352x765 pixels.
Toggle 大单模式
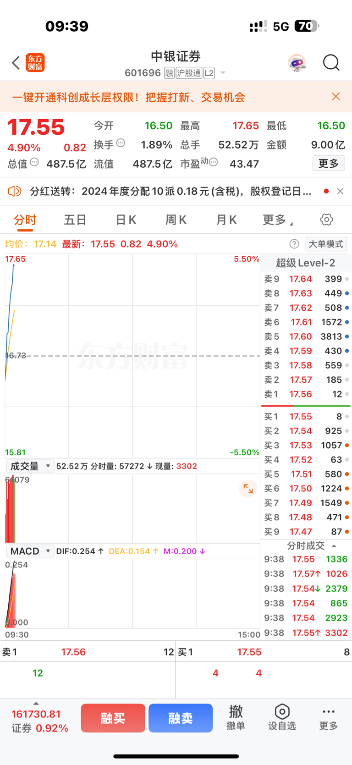click(326, 244)
